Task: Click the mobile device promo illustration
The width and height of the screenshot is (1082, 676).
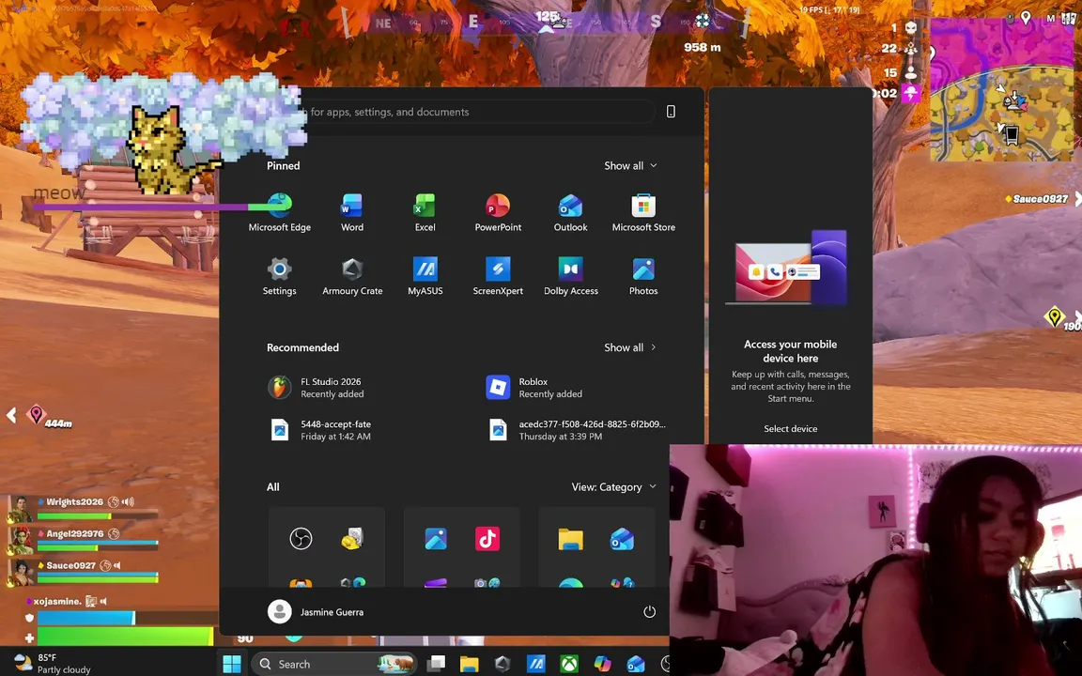Action: pyautogui.click(x=787, y=268)
